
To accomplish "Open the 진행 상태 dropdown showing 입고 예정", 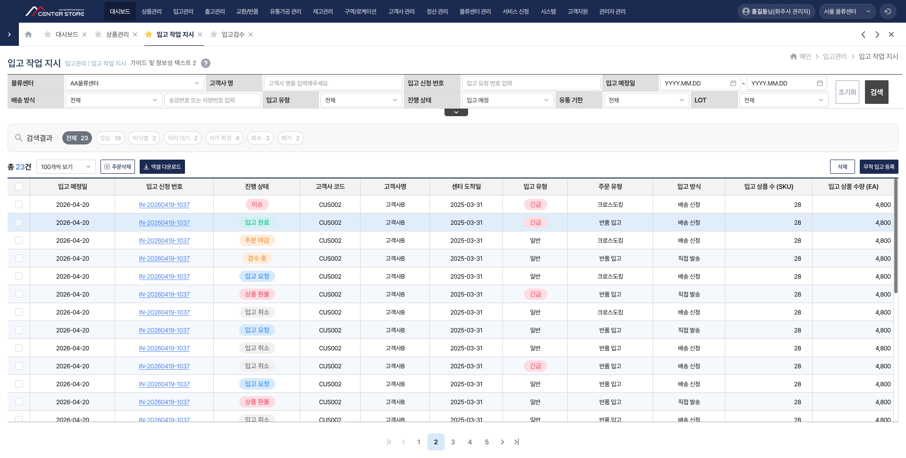I will click(x=507, y=100).
